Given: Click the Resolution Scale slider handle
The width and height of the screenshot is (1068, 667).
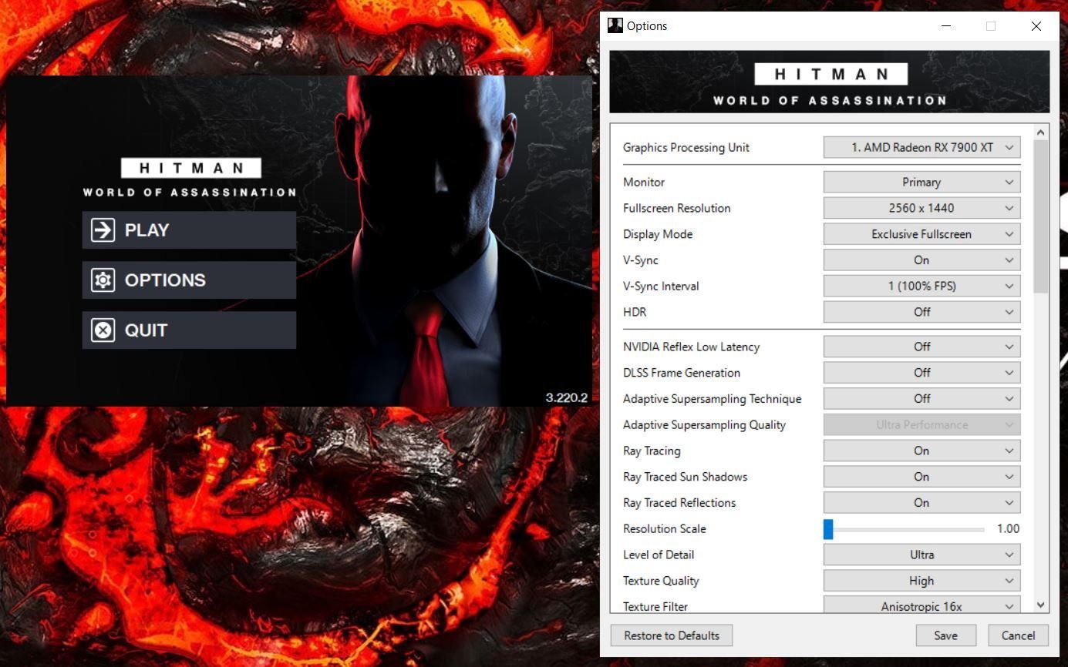Looking at the screenshot, I should (x=828, y=529).
